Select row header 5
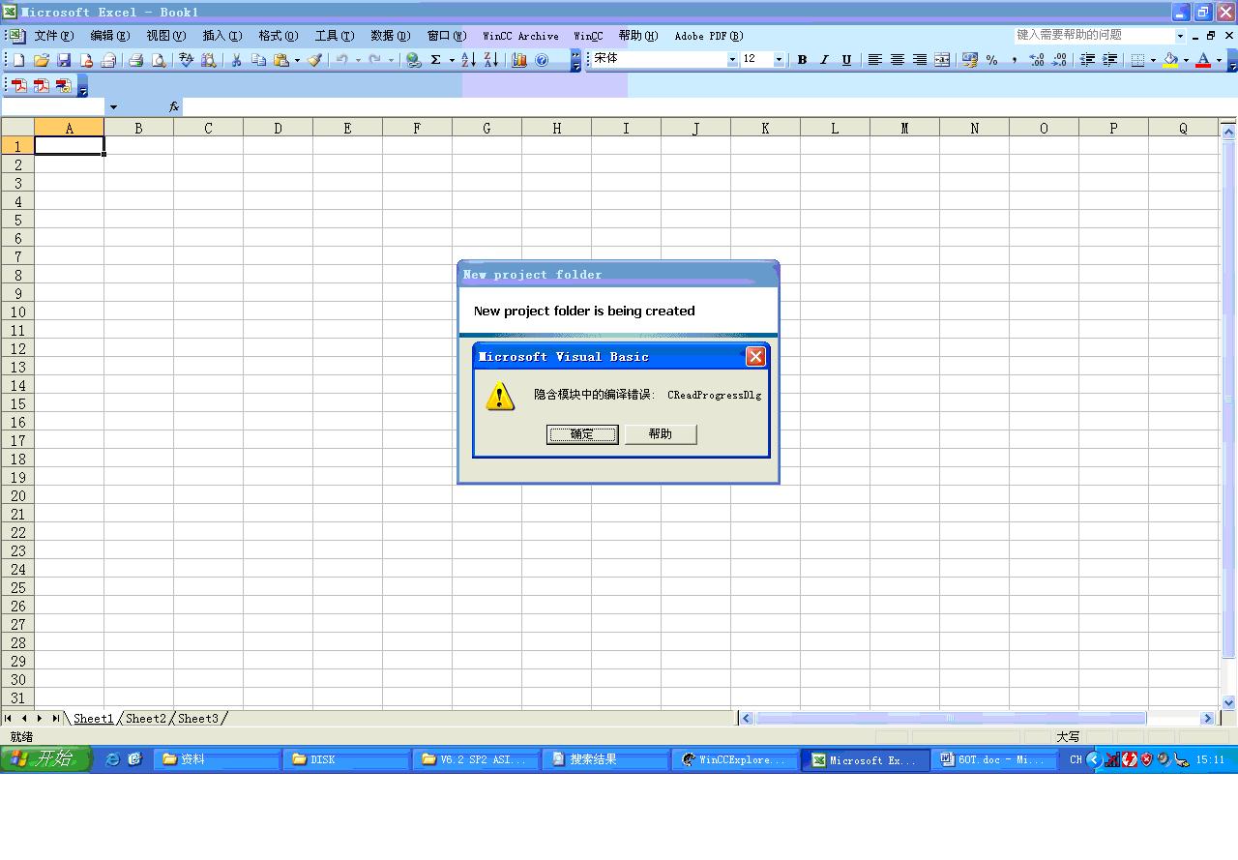 [17, 220]
